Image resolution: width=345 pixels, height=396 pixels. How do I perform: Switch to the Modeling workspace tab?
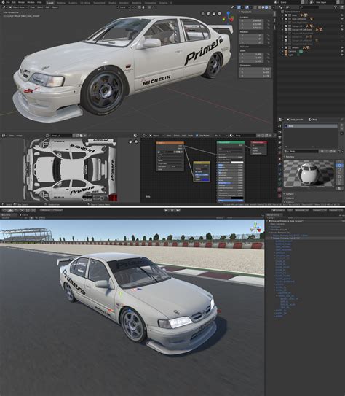tap(61, 3)
